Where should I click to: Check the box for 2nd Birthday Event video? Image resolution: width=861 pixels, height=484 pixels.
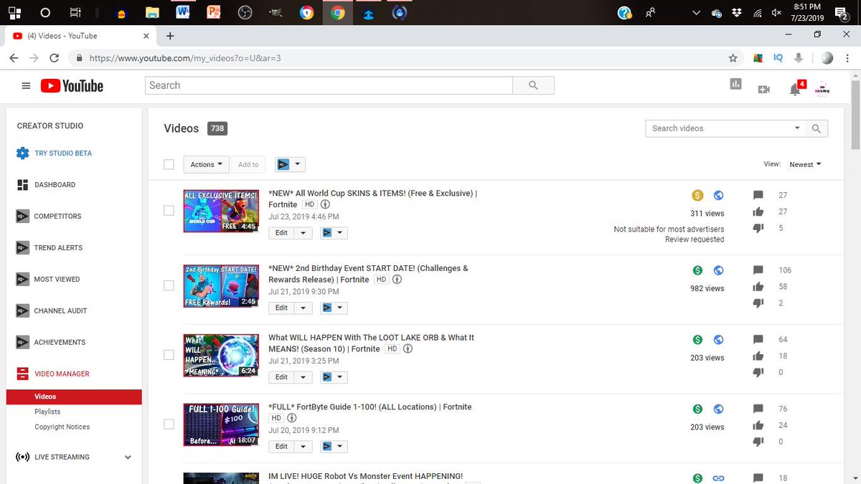click(169, 285)
